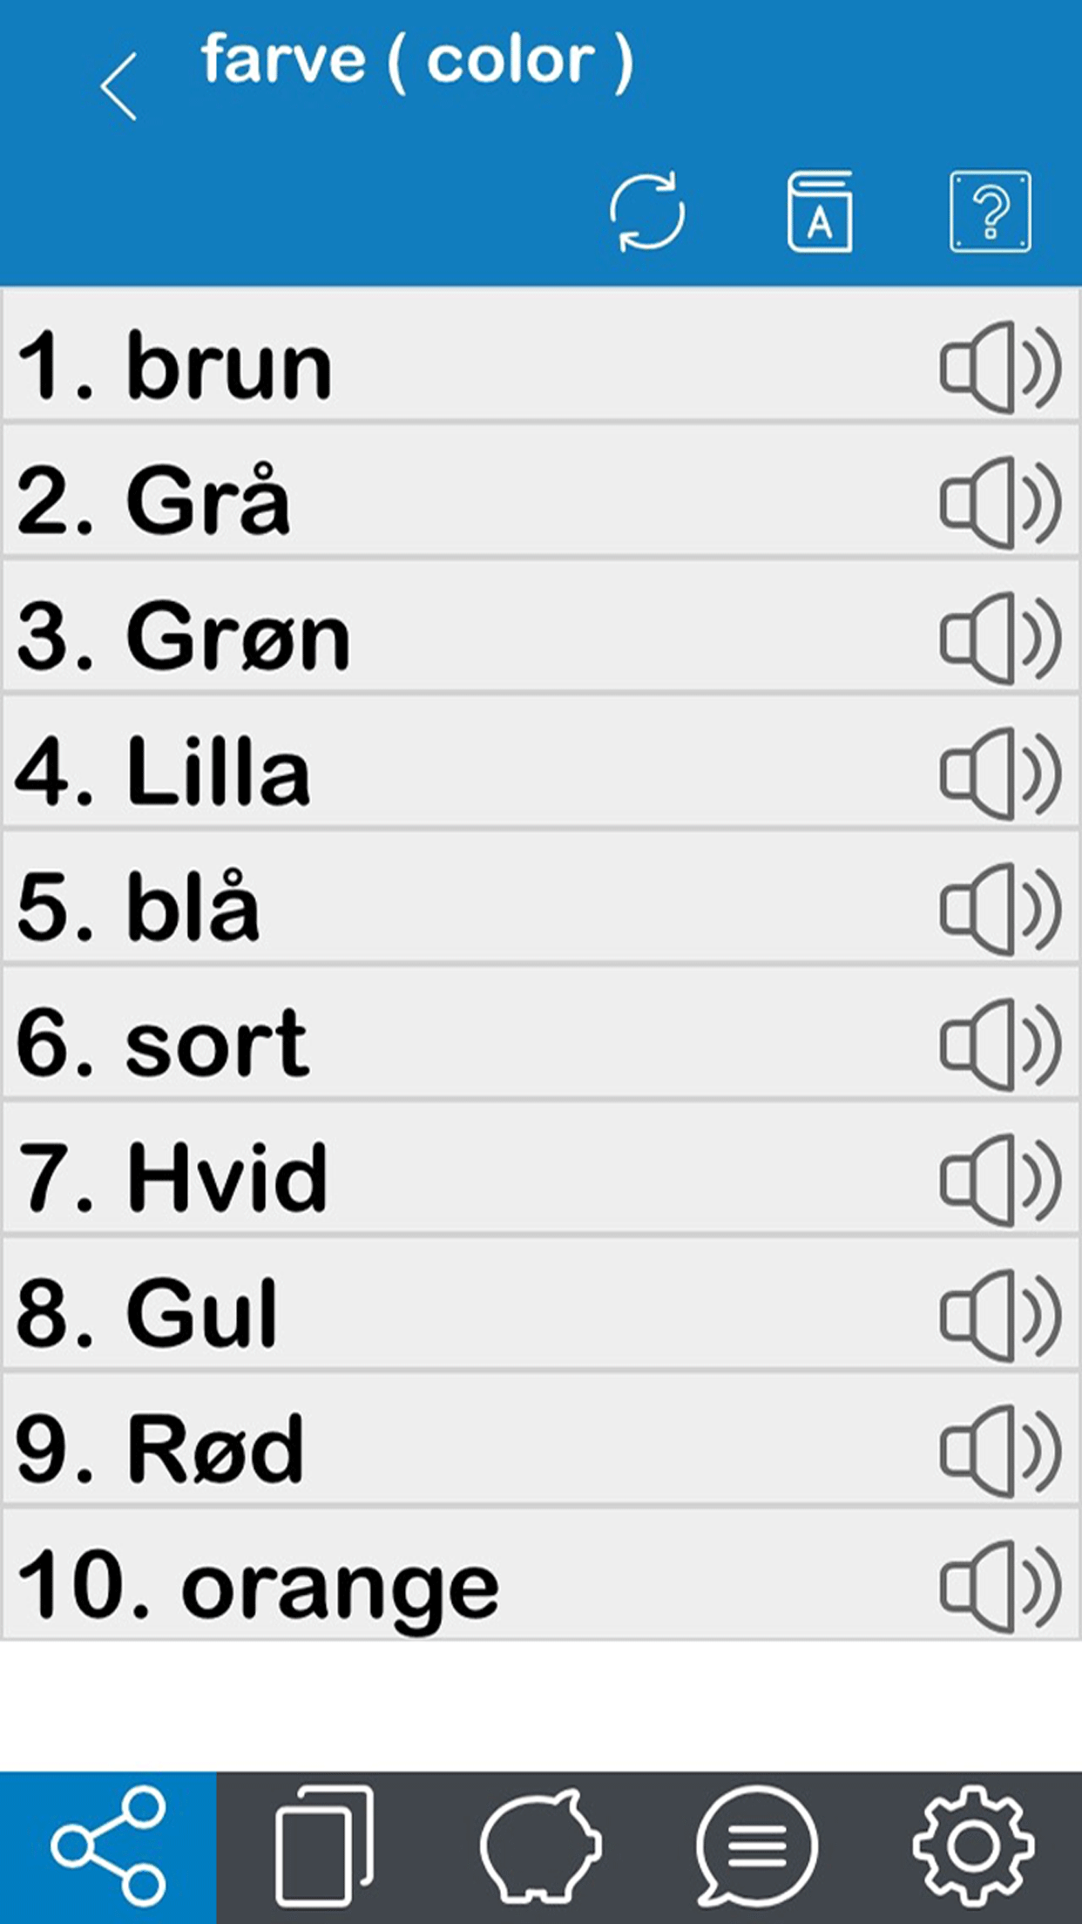This screenshot has width=1082, height=1924.
Task: Open the piggy bank tab
Action: 540,1846
